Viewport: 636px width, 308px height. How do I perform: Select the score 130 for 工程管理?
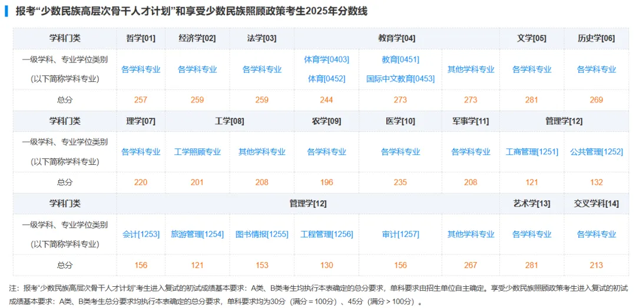[326, 265]
